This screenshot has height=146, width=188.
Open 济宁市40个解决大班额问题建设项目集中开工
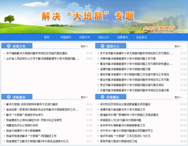(127, 131)
